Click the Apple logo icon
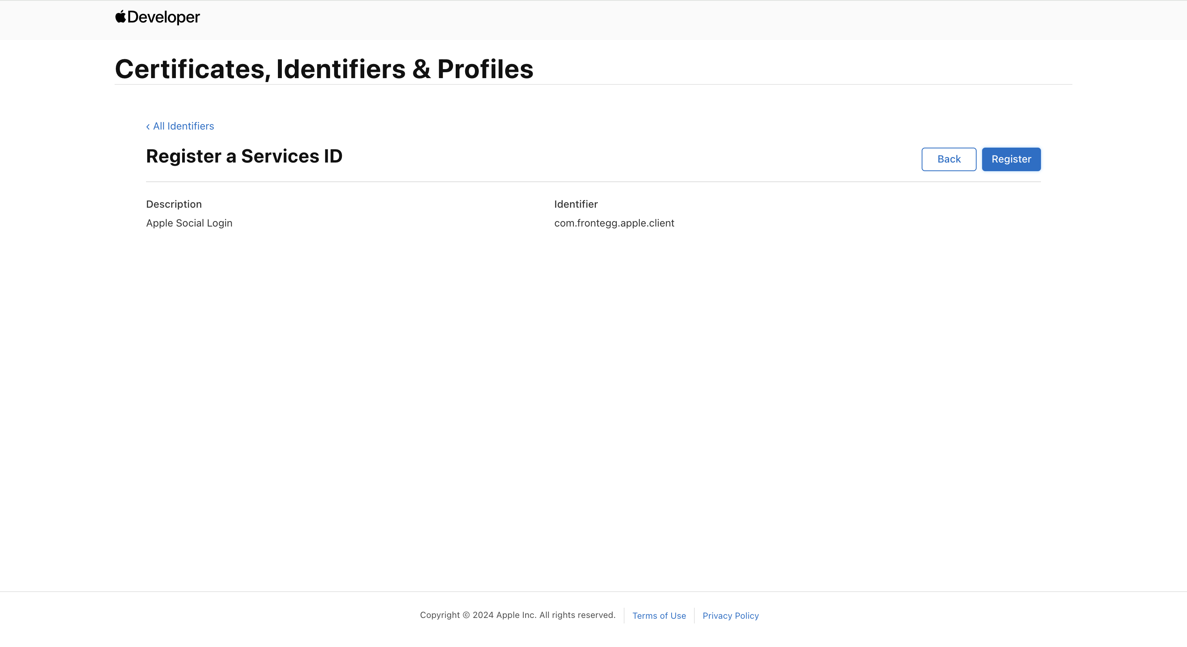 120,16
